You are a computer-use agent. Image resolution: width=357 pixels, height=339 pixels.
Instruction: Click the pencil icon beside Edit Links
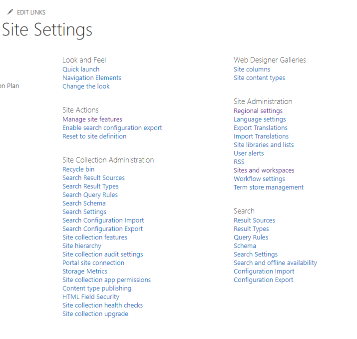[x=10, y=12]
